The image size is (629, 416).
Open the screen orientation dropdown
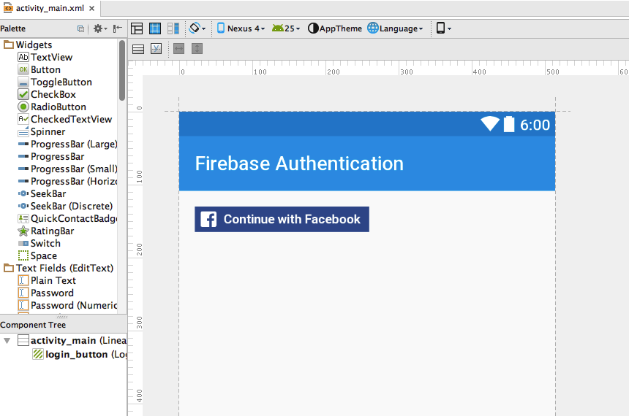197,28
